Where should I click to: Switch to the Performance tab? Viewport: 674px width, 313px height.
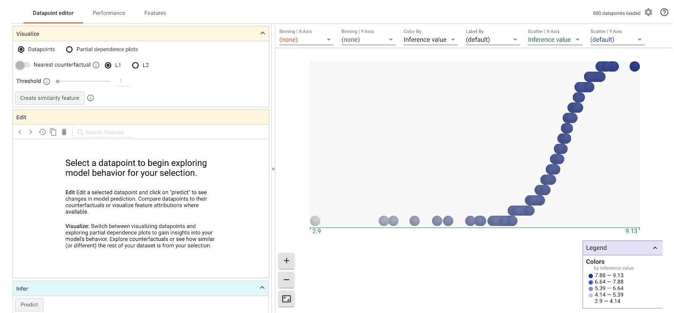pos(109,13)
